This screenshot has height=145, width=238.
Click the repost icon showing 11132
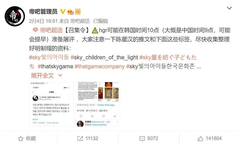tap(80, 139)
